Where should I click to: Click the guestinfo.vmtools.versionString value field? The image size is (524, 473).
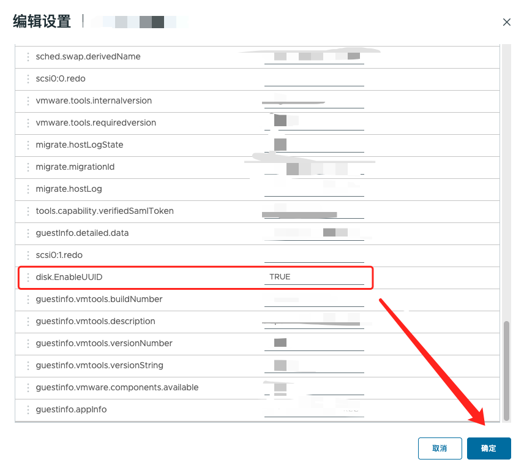click(x=314, y=366)
